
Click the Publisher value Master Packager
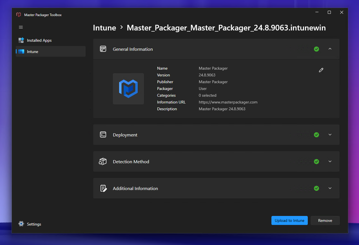(x=213, y=82)
